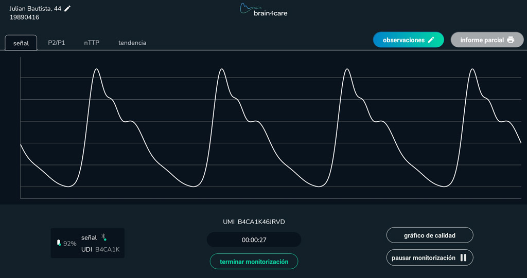Click the 00:00:27 elapsed timer

click(x=254, y=239)
